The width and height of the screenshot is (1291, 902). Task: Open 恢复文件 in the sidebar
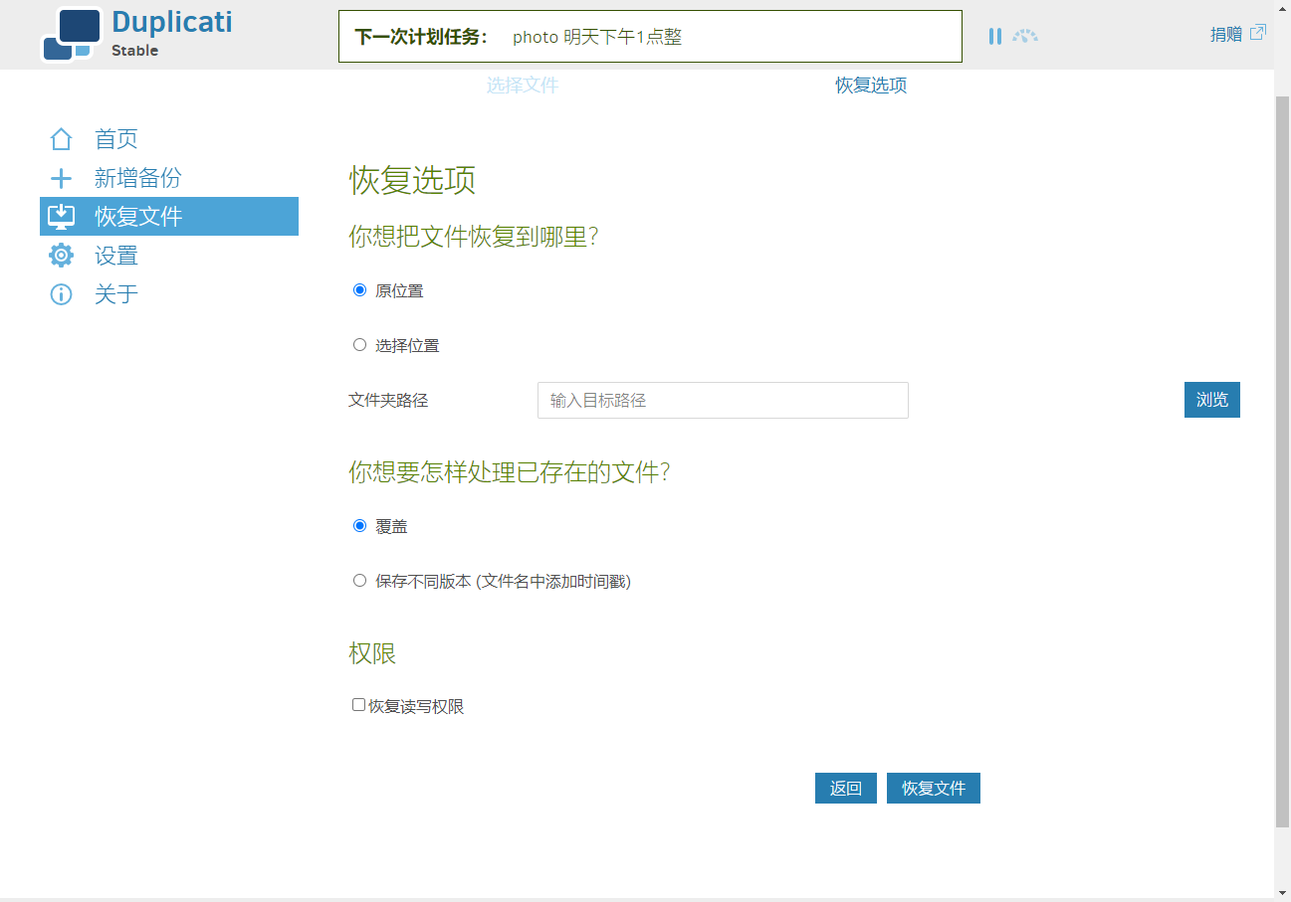pos(169,217)
